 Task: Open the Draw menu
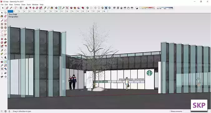(23, 5)
